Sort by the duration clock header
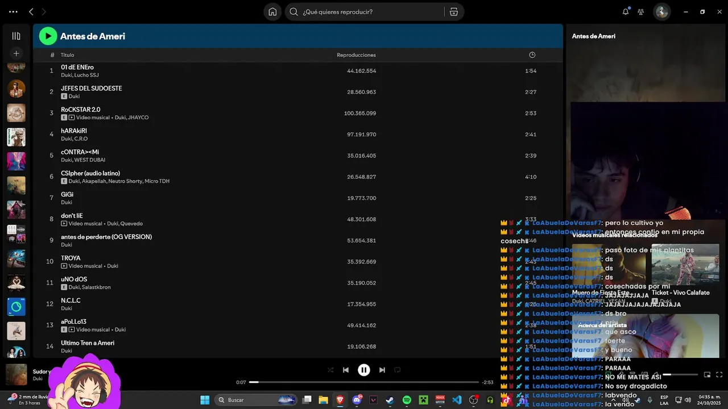 [x=532, y=55]
